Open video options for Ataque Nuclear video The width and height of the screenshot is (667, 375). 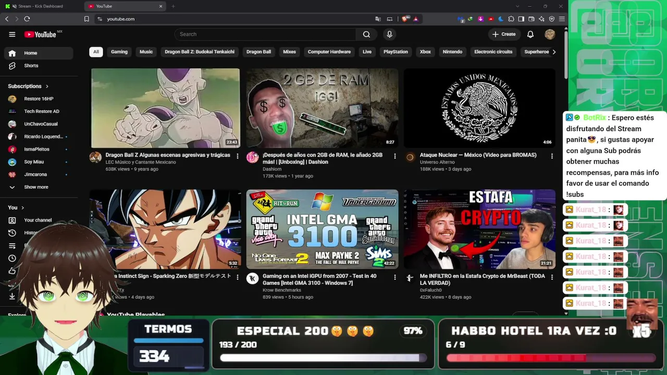(x=552, y=156)
